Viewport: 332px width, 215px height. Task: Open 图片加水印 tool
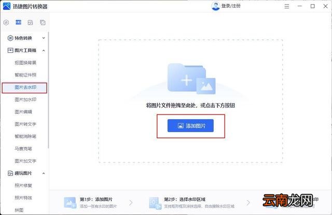[25, 99]
